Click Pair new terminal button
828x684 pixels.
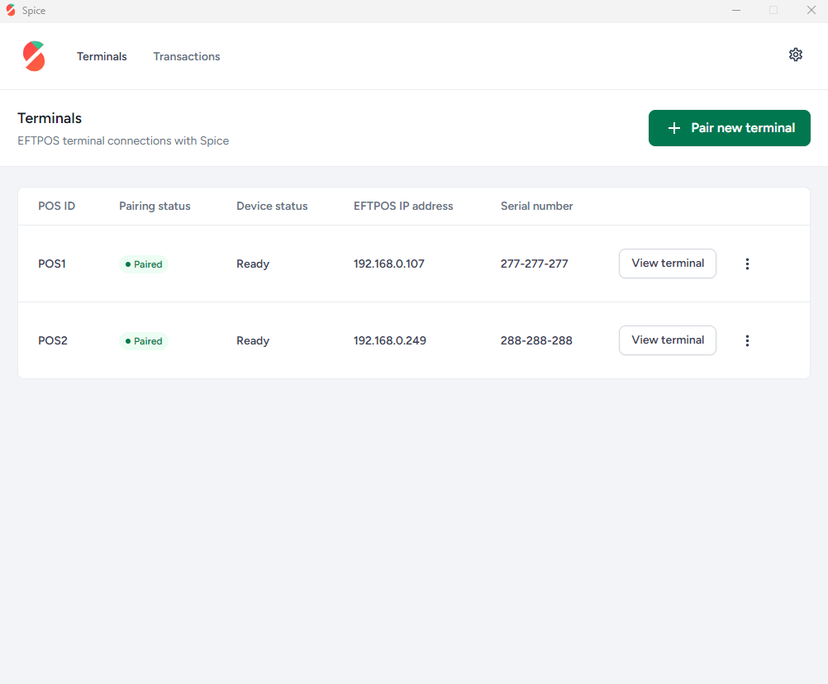click(730, 128)
